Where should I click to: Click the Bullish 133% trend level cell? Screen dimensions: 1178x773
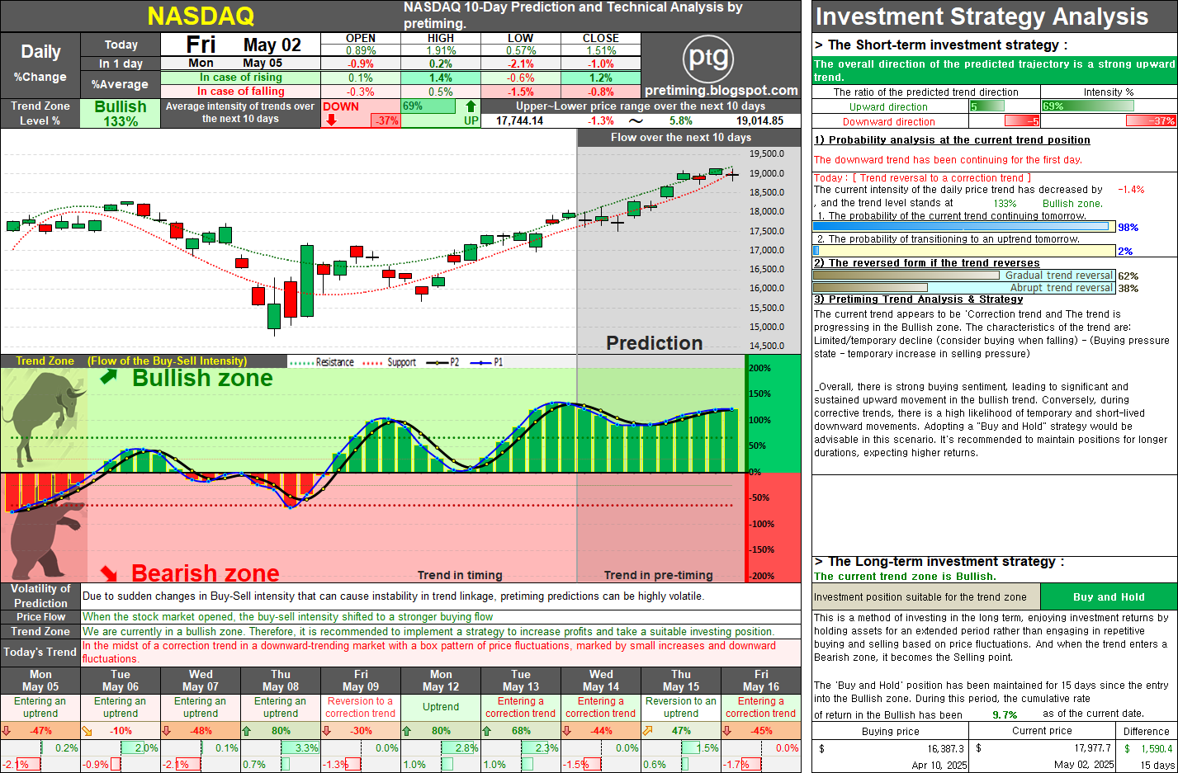click(121, 114)
